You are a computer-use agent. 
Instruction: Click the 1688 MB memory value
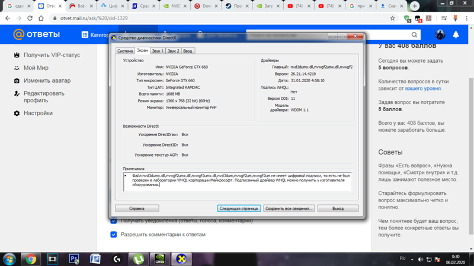coord(173,94)
